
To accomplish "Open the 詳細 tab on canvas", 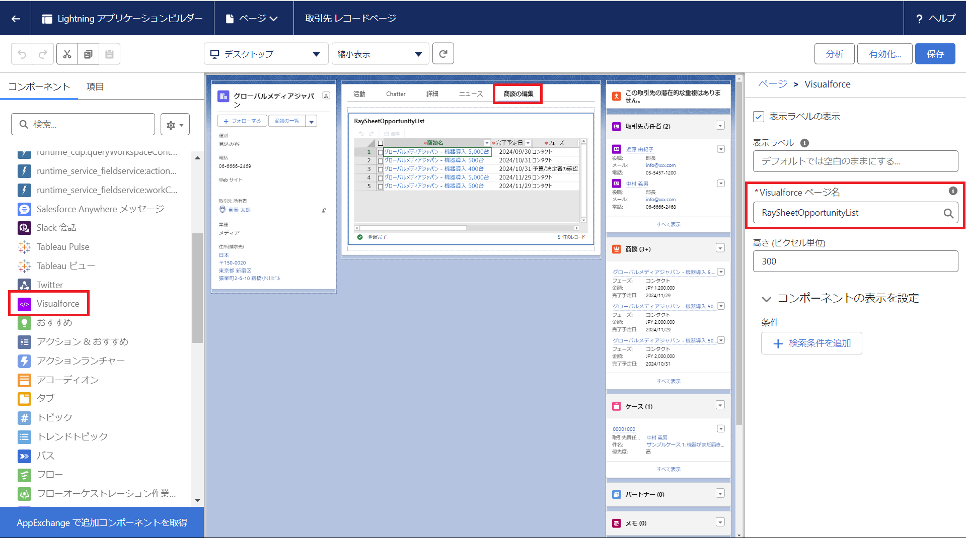I will click(432, 94).
